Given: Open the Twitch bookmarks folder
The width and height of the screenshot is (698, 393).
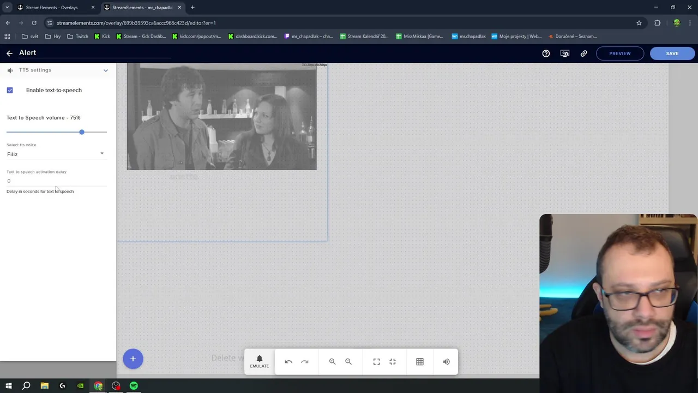Looking at the screenshot, I should pyautogui.click(x=77, y=37).
